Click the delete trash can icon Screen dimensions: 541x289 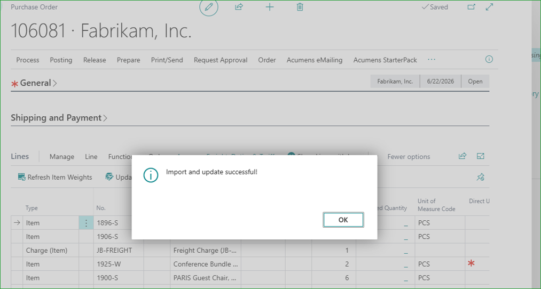coord(300,7)
